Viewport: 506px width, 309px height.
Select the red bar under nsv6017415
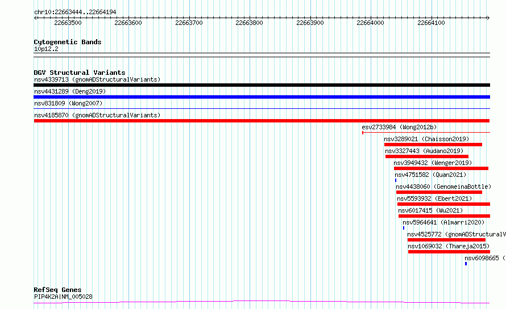(x=445, y=216)
